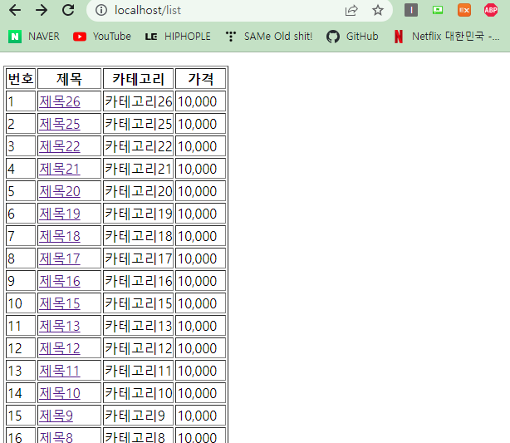This screenshot has width=510, height=443.
Task: Click the 카테고리 column header
Action: click(138, 79)
